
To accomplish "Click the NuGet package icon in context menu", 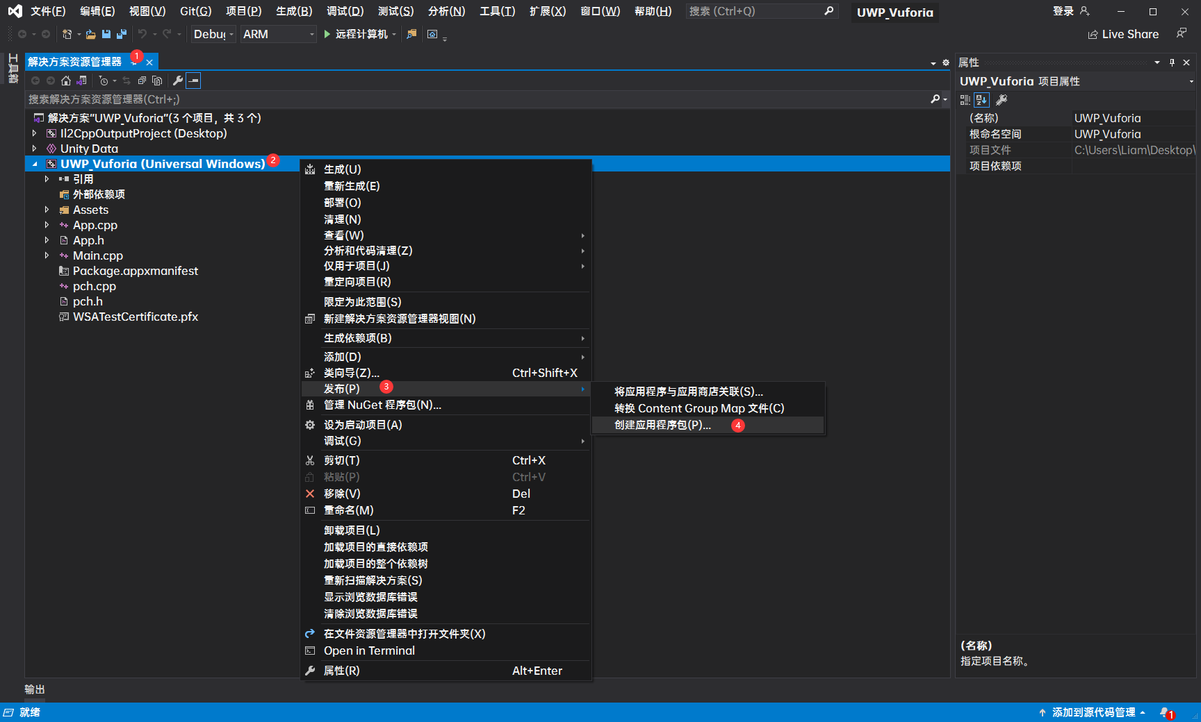I will 310,405.
